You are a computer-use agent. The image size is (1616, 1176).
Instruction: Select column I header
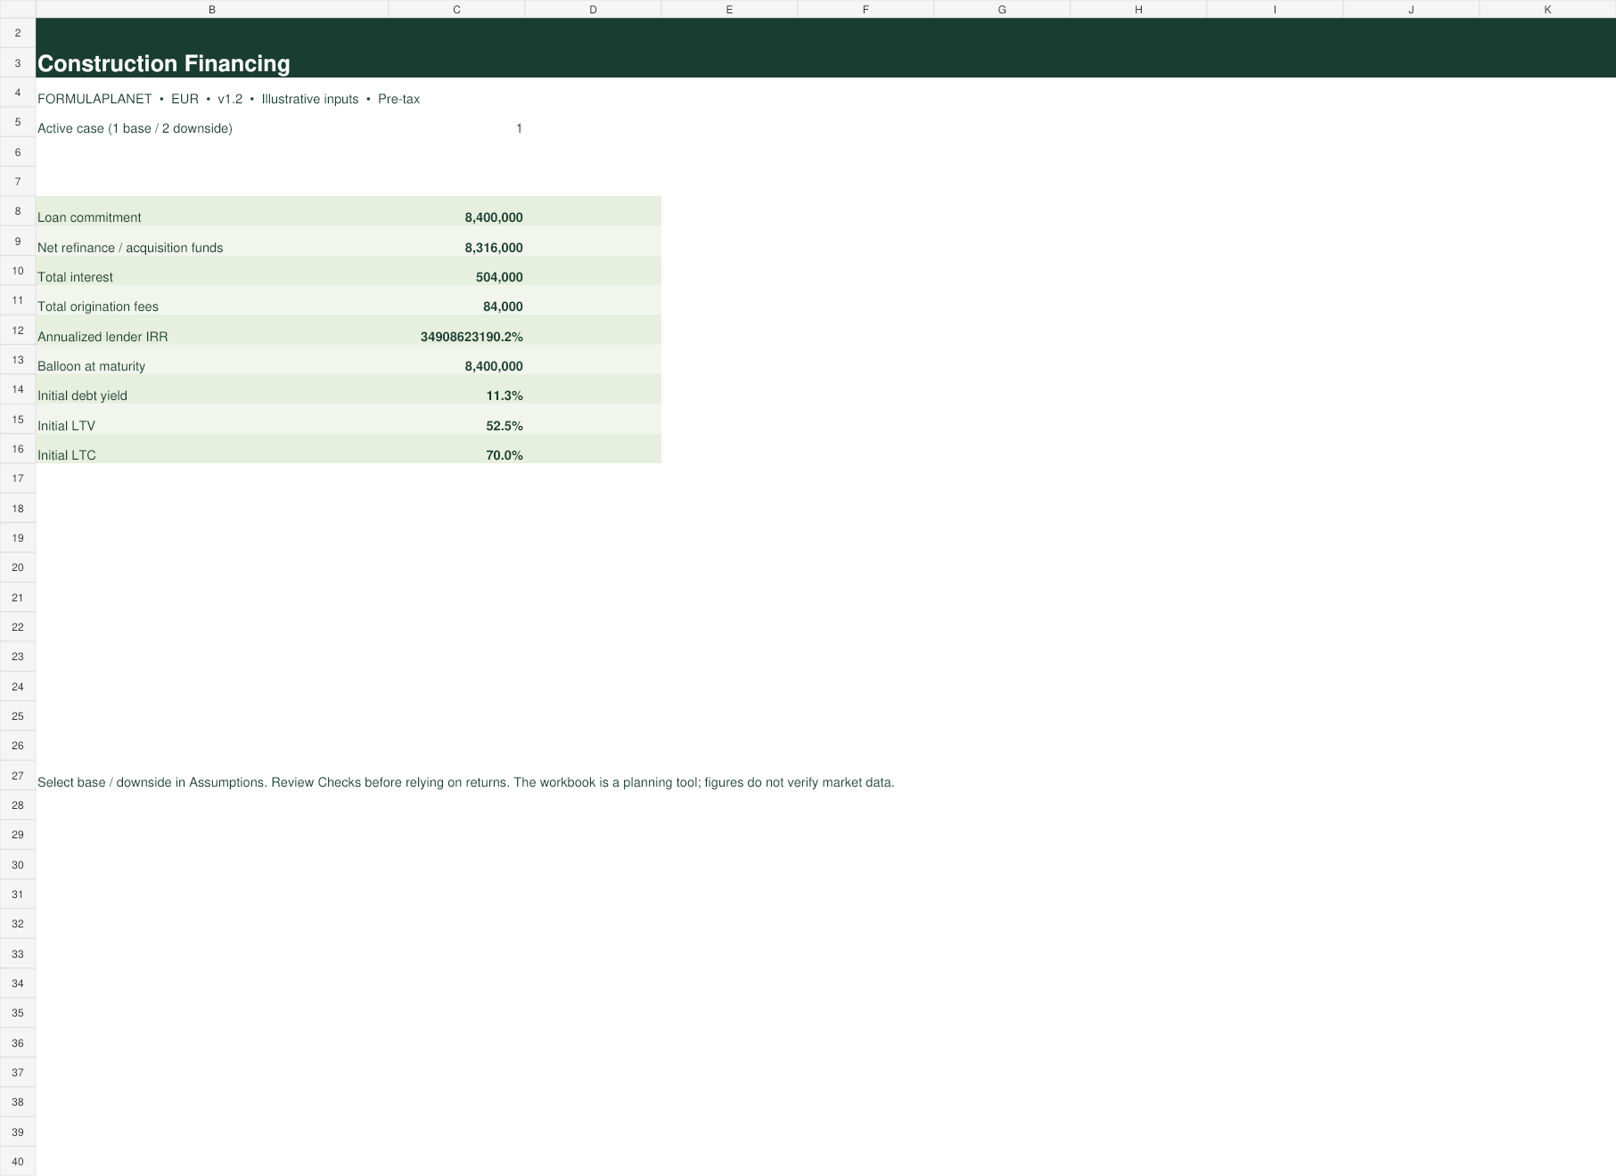coord(1275,9)
